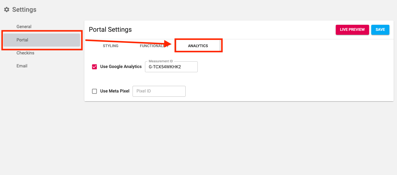This screenshot has width=397, height=175.
Task: Switch to the Styling tab
Action: [110, 46]
